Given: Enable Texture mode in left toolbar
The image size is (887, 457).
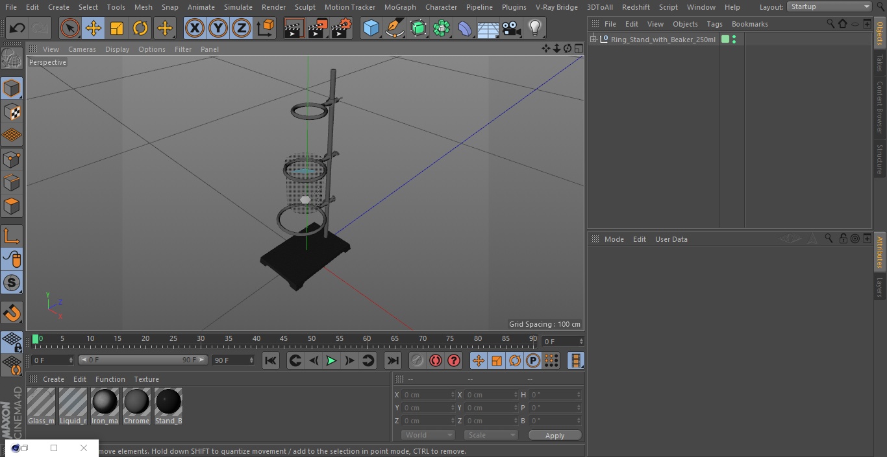Looking at the screenshot, I should pos(12,112).
